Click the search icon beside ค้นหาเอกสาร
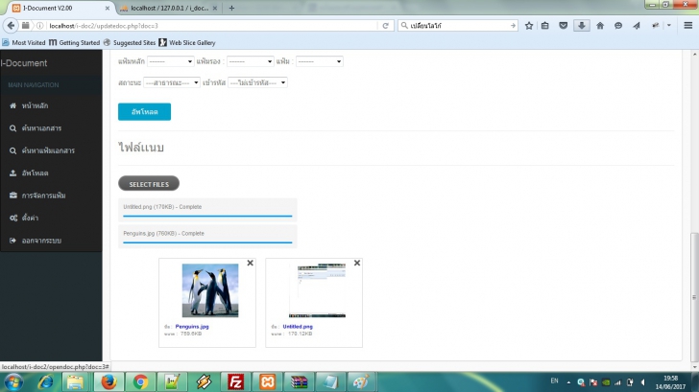Viewport: 699px width, 392px height. 12,128
